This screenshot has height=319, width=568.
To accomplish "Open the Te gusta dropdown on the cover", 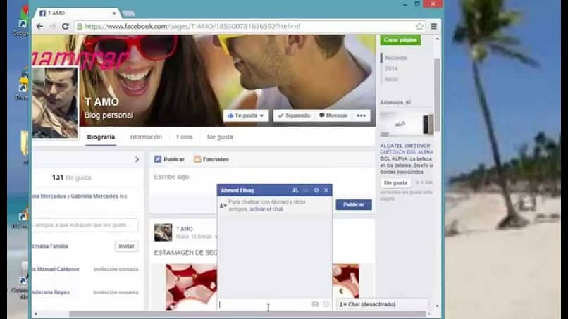I will (x=246, y=115).
